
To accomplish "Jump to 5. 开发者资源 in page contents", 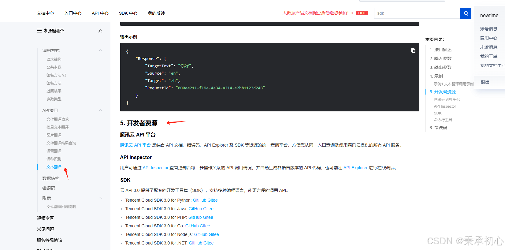I will (x=443, y=92).
